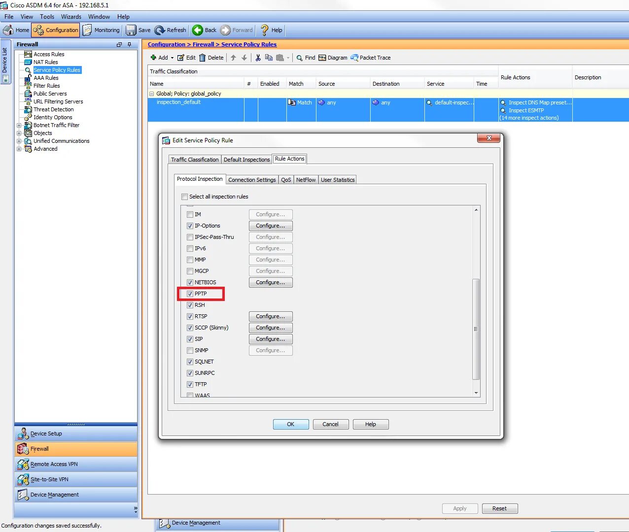The height and width of the screenshot is (532, 629).
Task: Open the Tools menu
Action: [x=47, y=17]
